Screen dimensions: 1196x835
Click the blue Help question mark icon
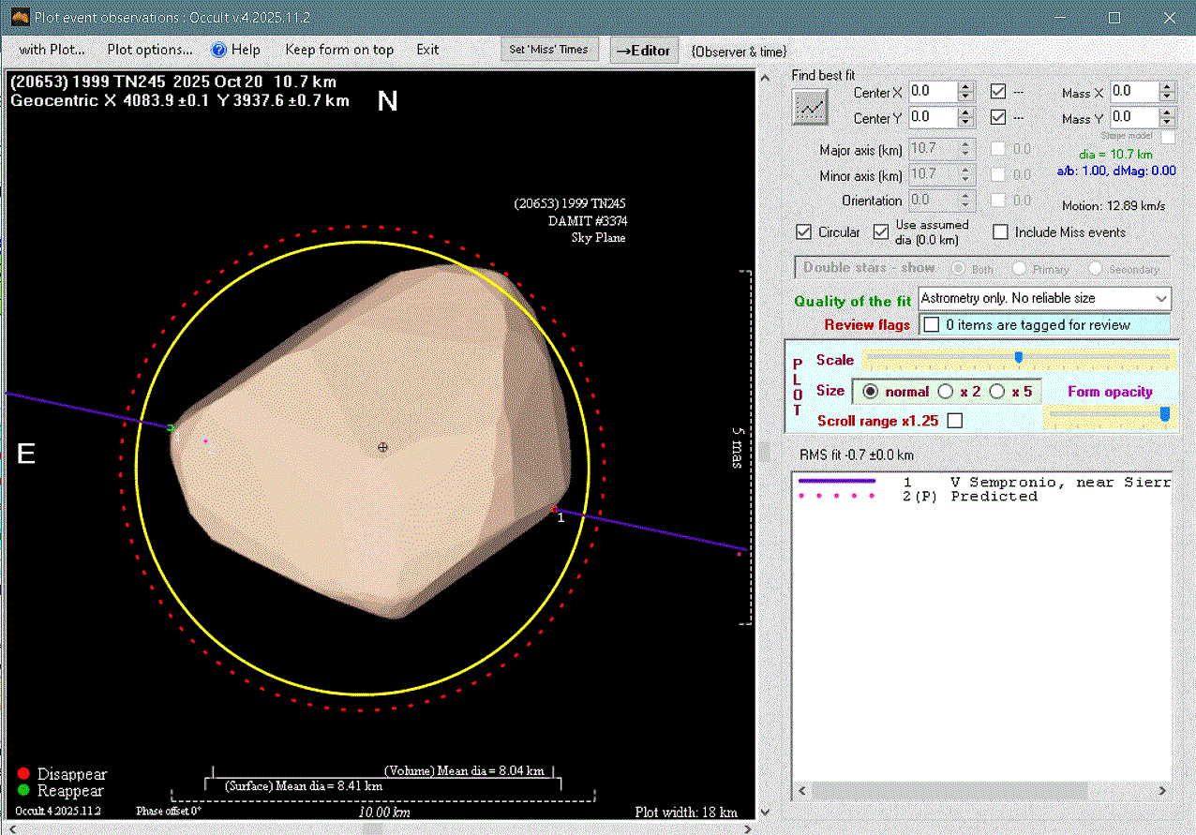tap(219, 50)
